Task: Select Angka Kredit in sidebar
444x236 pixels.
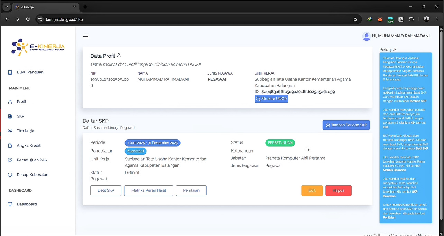Action: pos(29,146)
